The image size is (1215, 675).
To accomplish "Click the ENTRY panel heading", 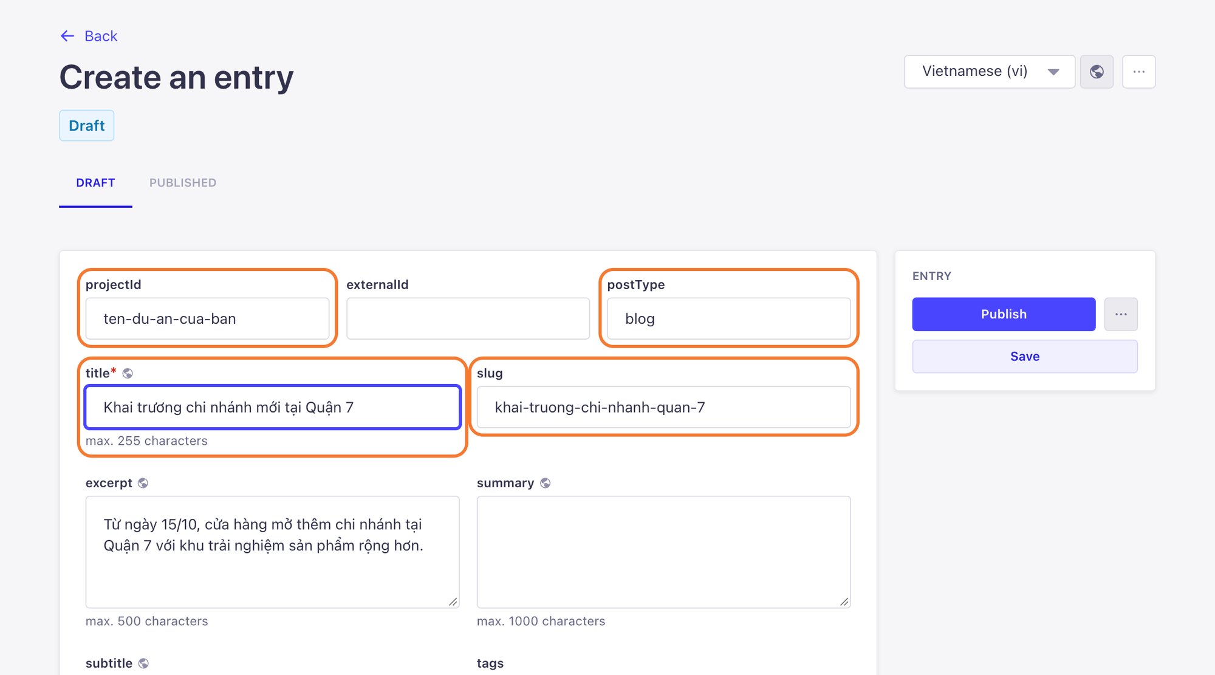I will pos(932,276).
